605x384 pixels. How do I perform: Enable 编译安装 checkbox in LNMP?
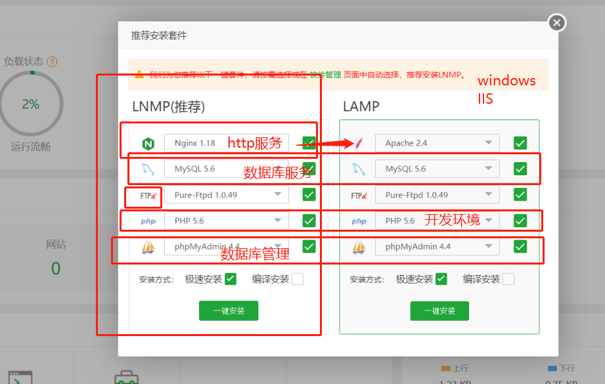click(x=298, y=279)
